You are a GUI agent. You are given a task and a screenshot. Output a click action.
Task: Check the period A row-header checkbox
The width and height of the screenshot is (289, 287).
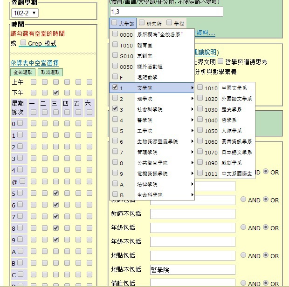(x=21, y=251)
